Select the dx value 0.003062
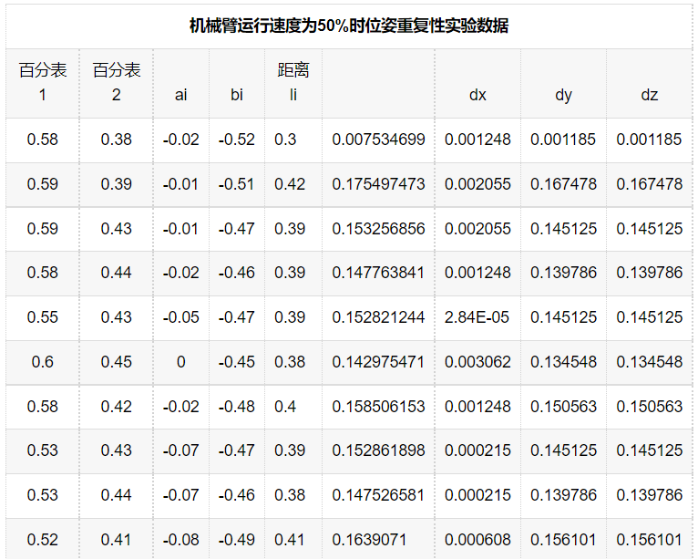The height and width of the screenshot is (559, 698). [477, 362]
